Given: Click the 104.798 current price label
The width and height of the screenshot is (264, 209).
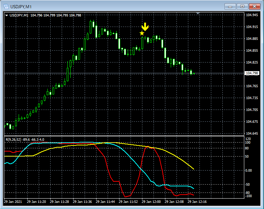Looking at the screenshot, I should pos(252,73).
